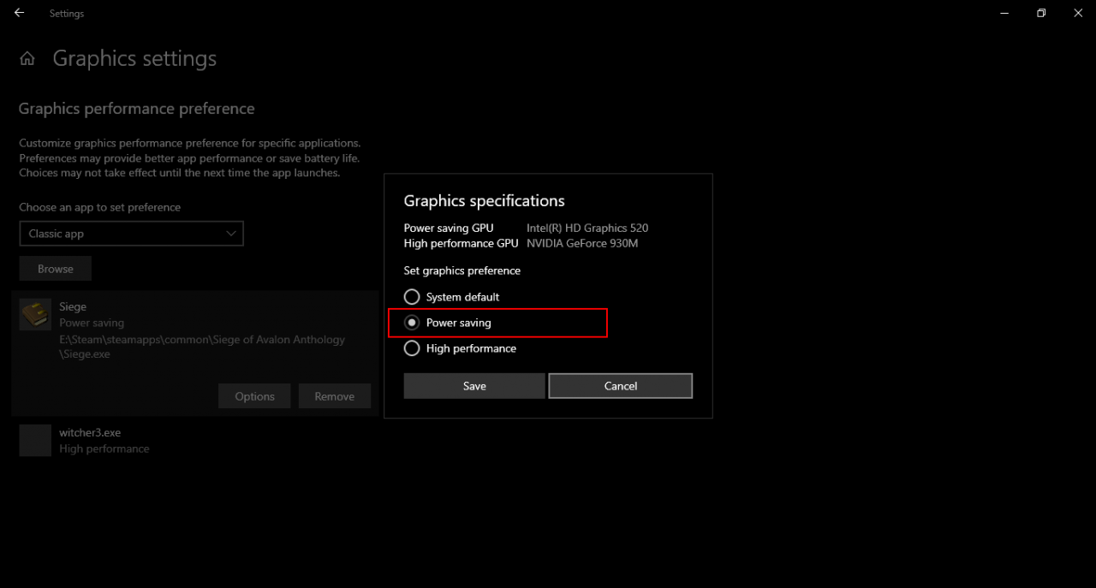Image resolution: width=1096 pixels, height=588 pixels.
Task: Open Settings home via house icon
Action: pos(27,59)
